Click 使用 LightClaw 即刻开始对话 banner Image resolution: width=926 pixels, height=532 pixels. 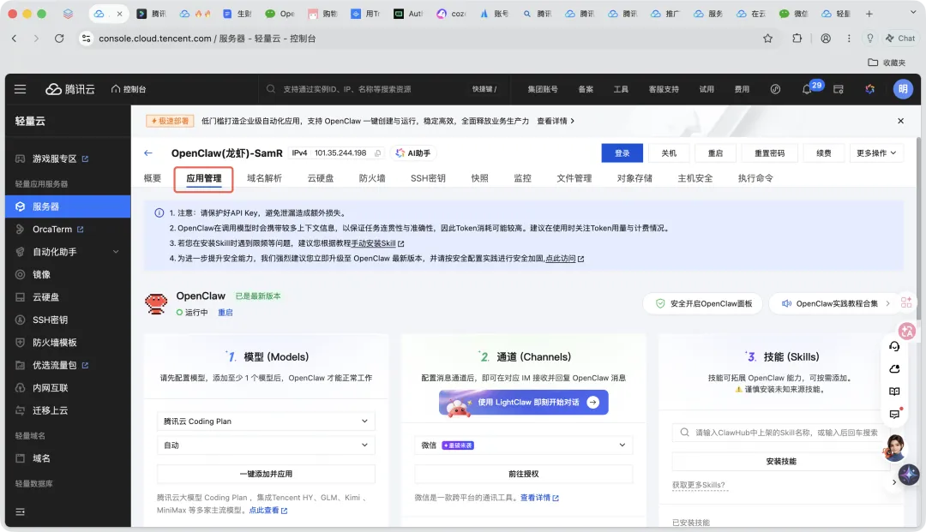click(523, 403)
